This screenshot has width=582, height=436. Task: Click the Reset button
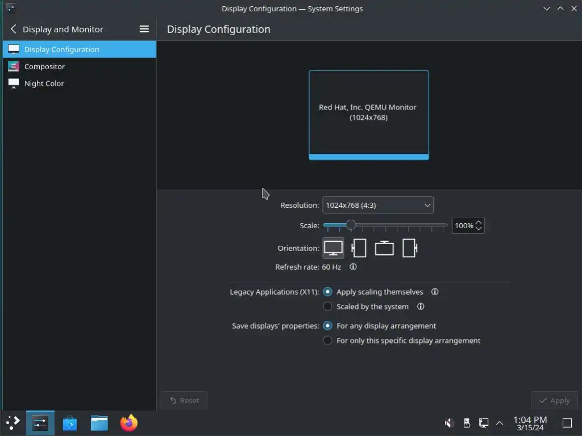[184, 400]
